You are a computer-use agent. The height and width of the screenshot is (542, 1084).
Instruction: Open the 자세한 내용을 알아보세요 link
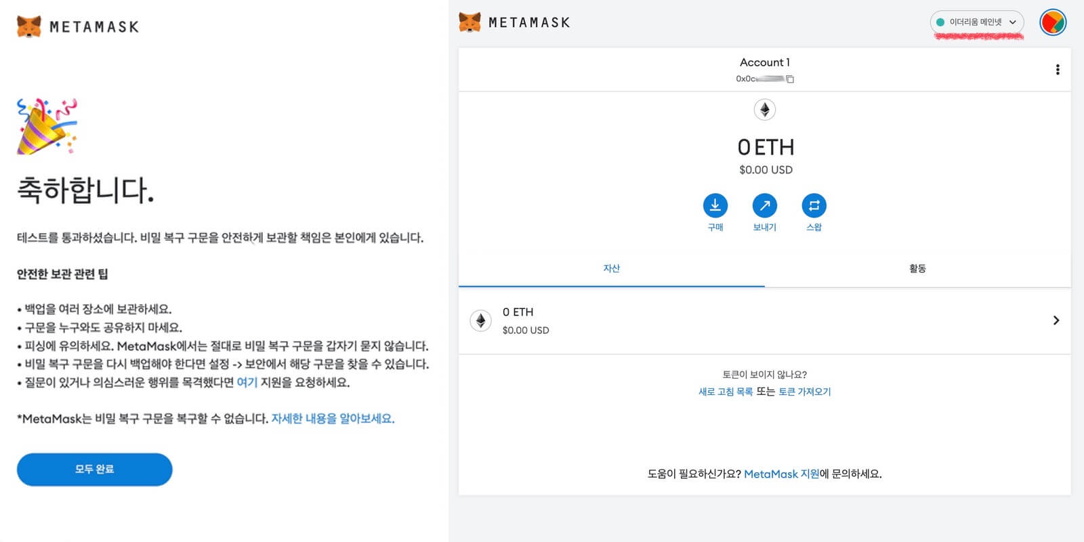click(333, 419)
